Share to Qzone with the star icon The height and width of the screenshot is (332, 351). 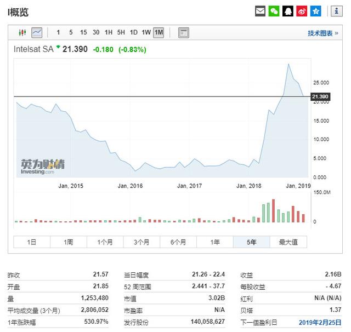316,11
